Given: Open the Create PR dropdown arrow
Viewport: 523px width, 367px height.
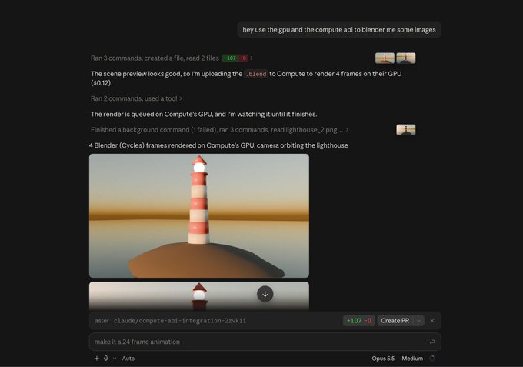Looking at the screenshot, I should coord(418,321).
